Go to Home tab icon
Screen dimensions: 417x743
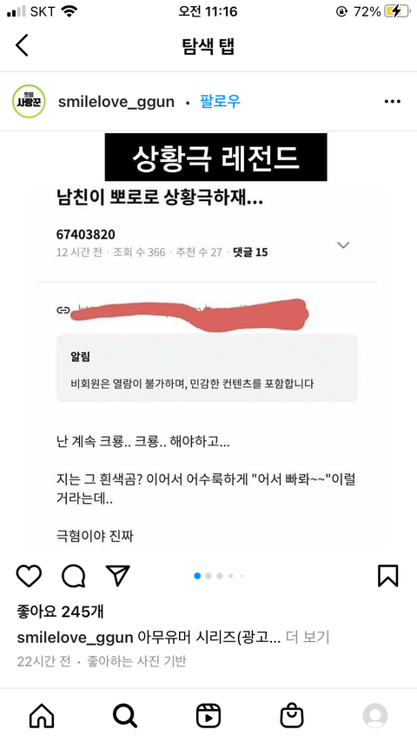click(x=42, y=715)
